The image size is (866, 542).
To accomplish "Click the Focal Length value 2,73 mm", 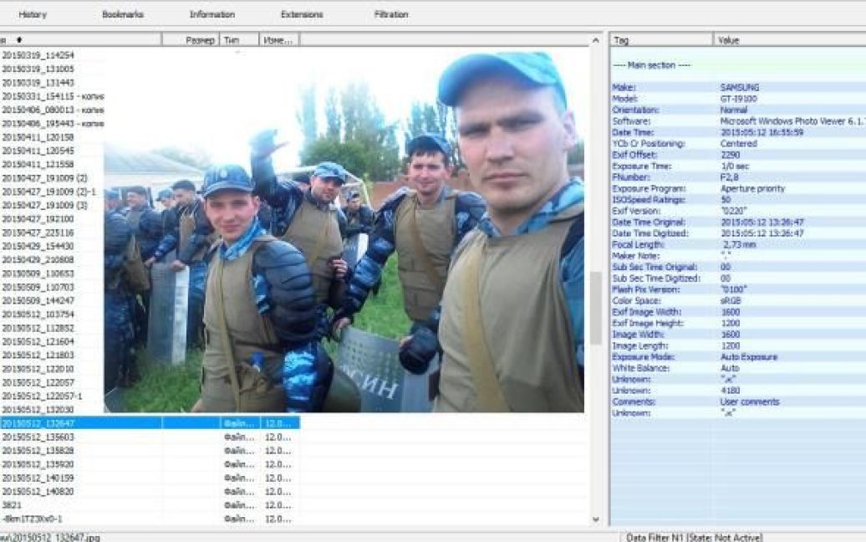I will point(739,245).
